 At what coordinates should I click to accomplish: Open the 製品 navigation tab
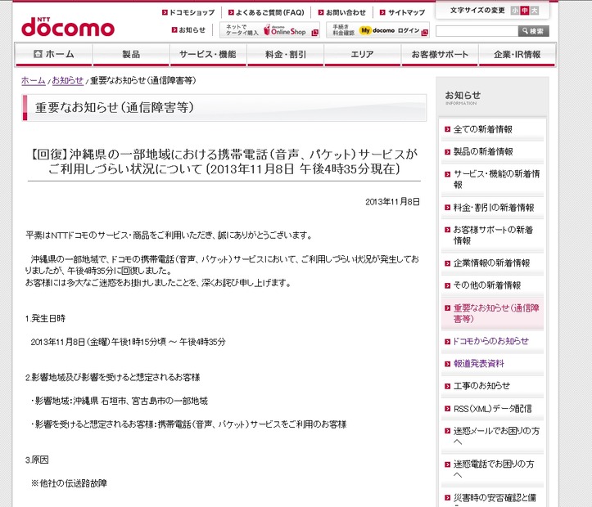pyautogui.click(x=131, y=54)
